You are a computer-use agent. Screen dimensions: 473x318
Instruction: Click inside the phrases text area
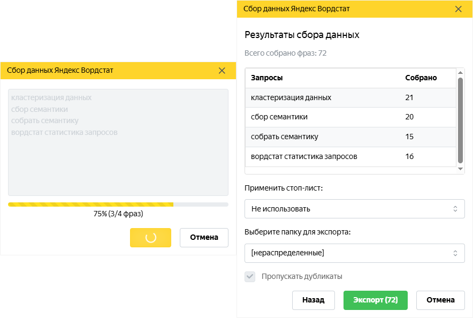[118, 142]
